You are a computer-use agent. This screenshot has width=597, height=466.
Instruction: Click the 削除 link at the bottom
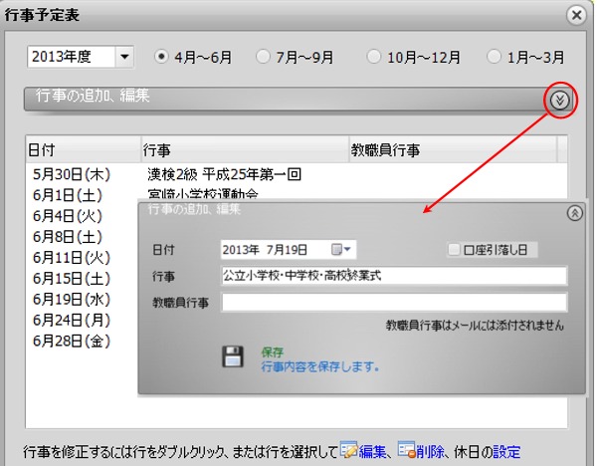tap(431, 451)
